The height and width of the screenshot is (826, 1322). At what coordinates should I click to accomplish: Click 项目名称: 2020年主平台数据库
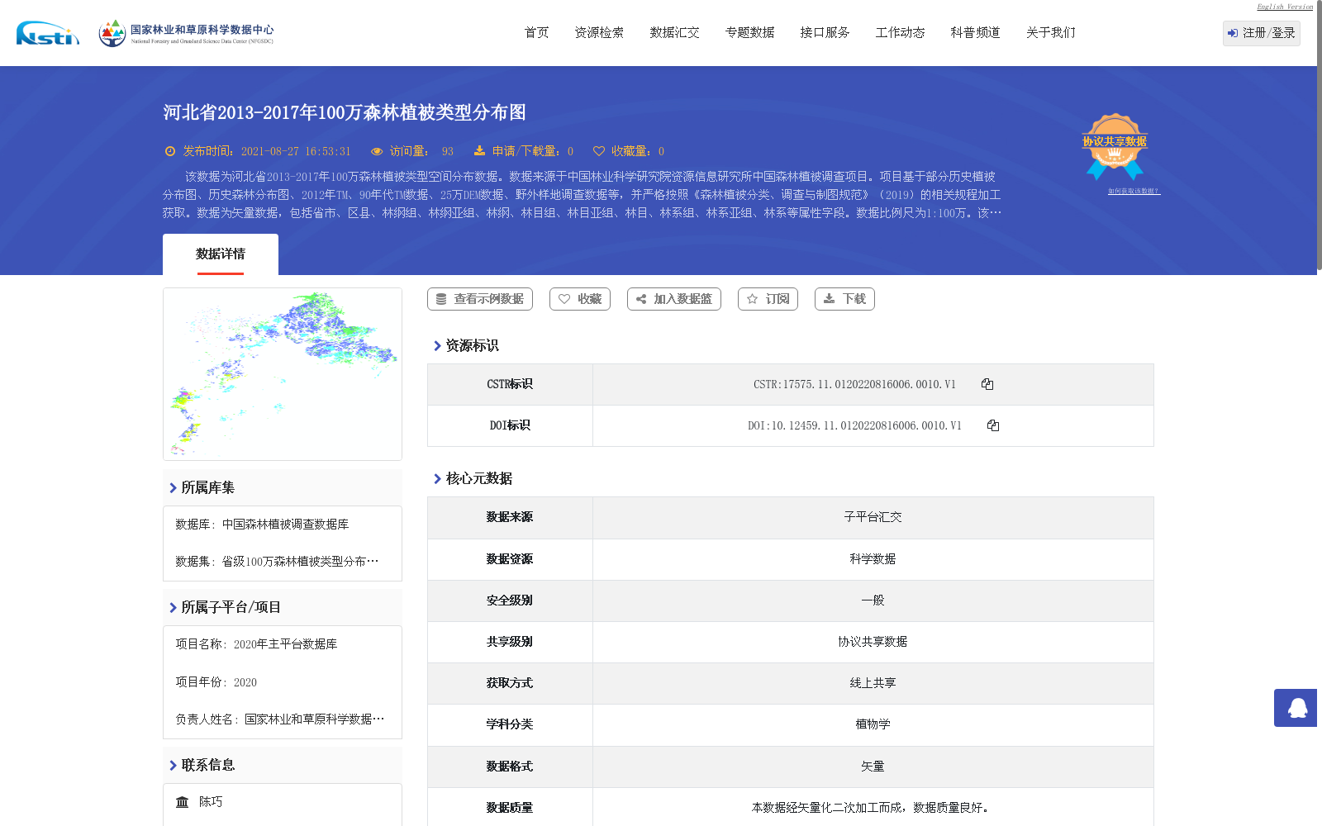256,644
